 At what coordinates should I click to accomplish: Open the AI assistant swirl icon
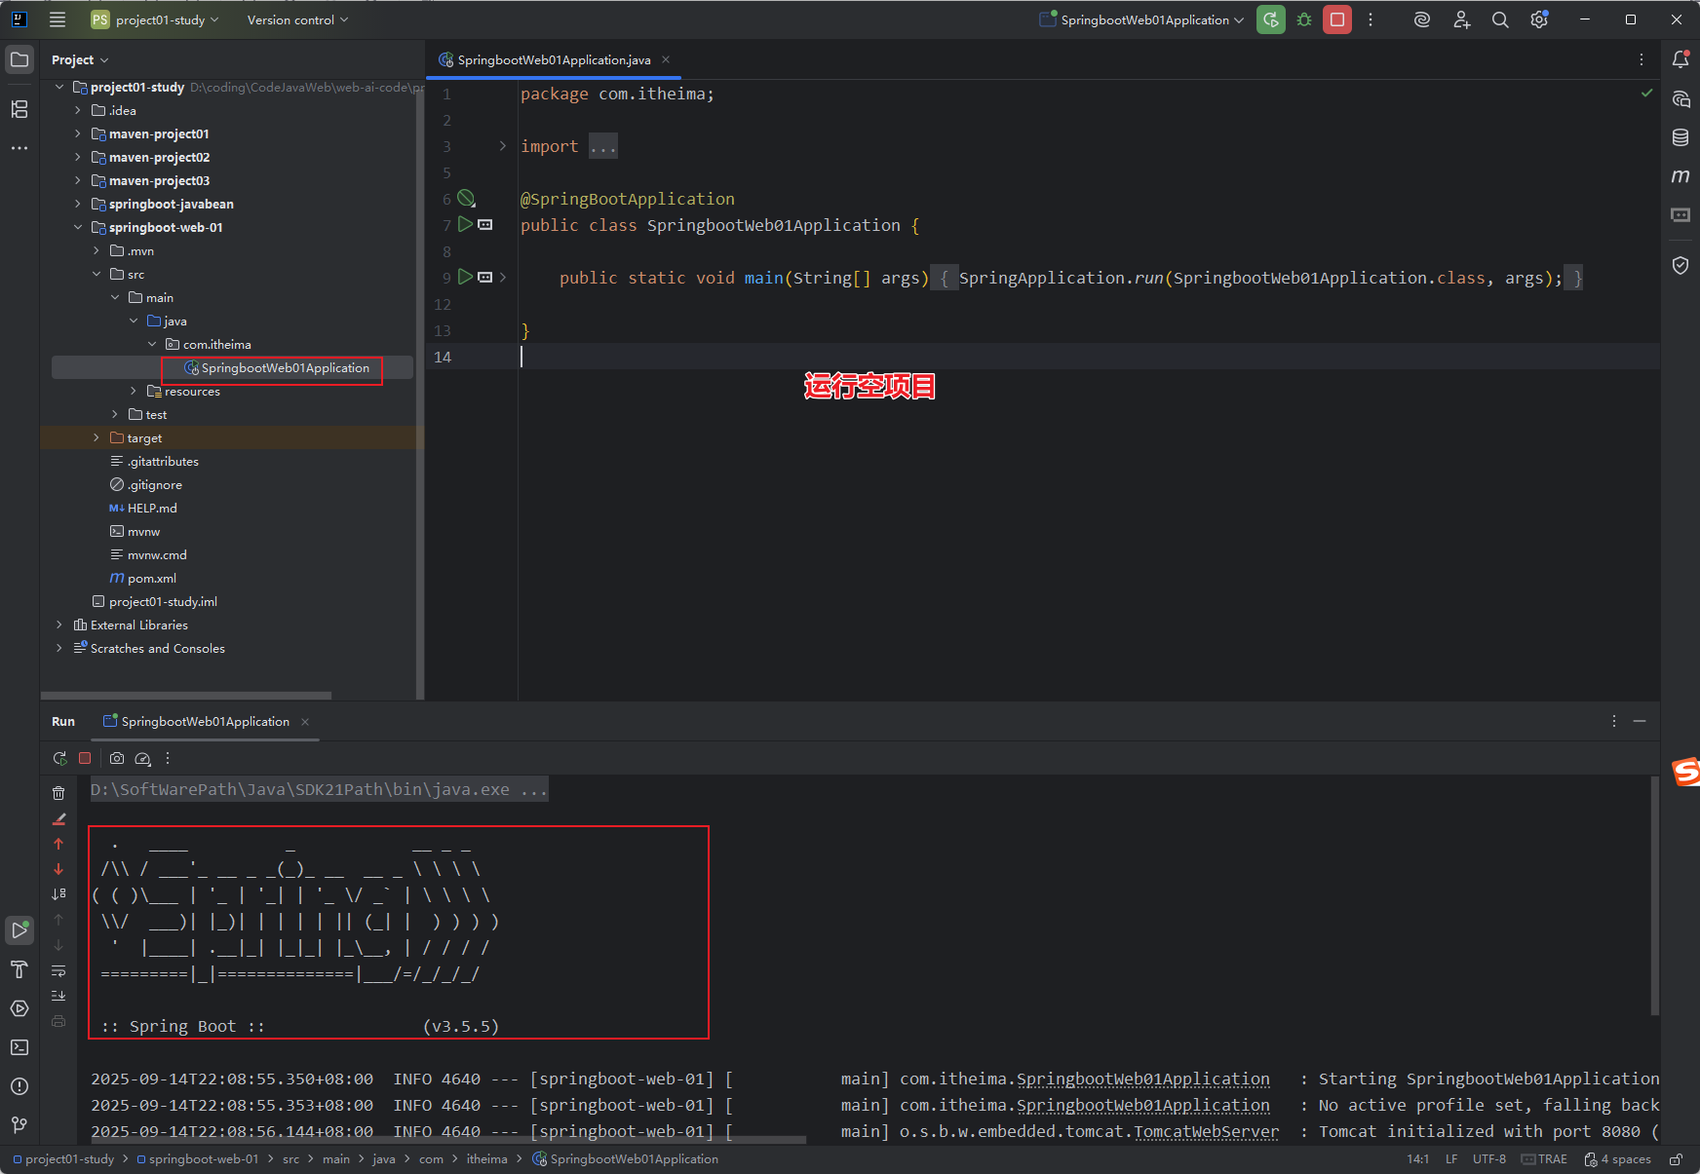[1422, 19]
